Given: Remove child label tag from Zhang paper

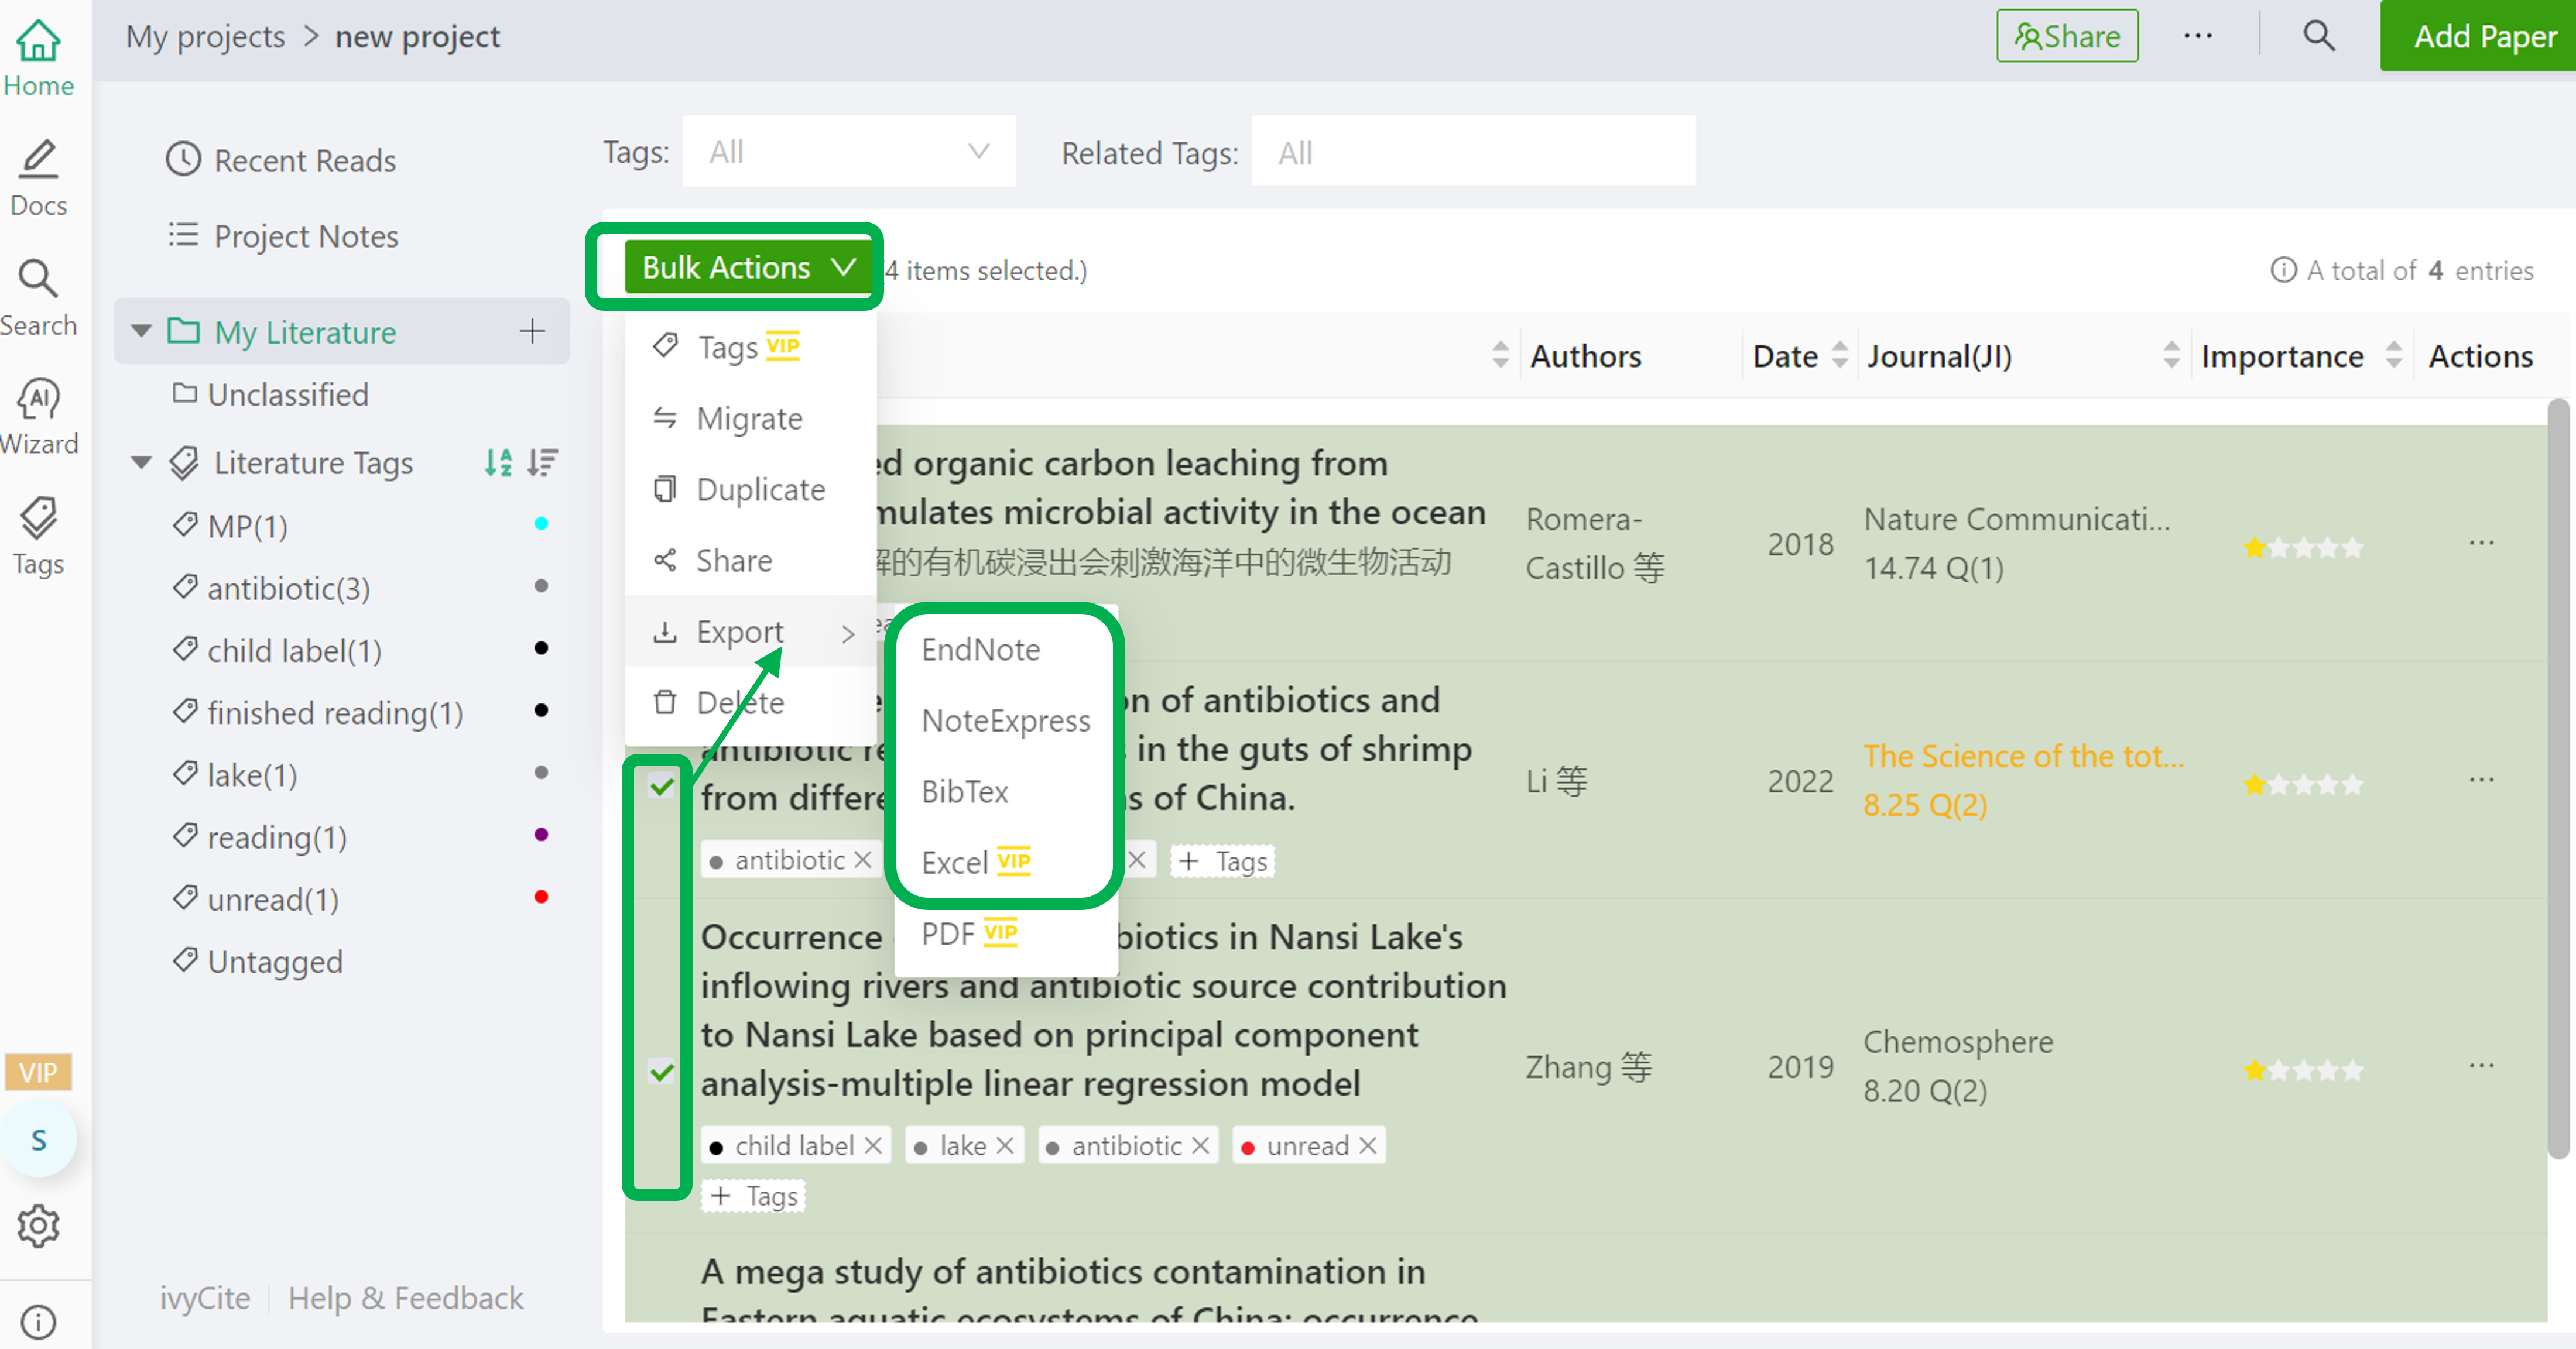Looking at the screenshot, I should pos(873,1146).
